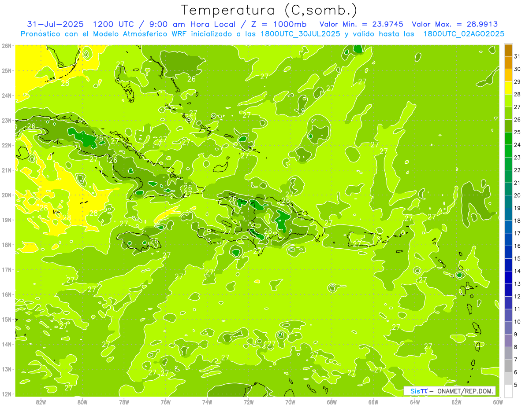Click color bar label 15
Viewport: 529px width, 408px height.
click(x=518, y=258)
